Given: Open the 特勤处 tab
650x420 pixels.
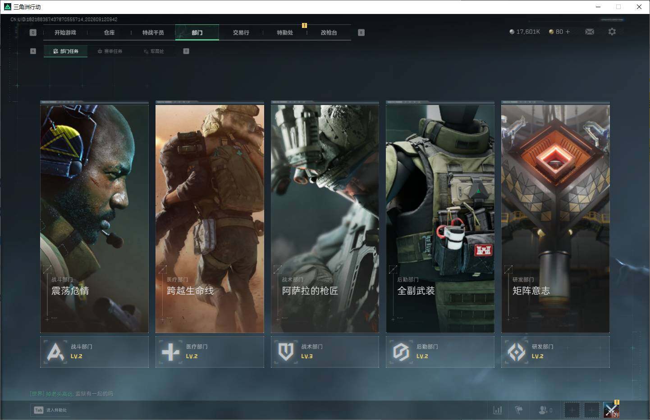Looking at the screenshot, I should click(285, 32).
